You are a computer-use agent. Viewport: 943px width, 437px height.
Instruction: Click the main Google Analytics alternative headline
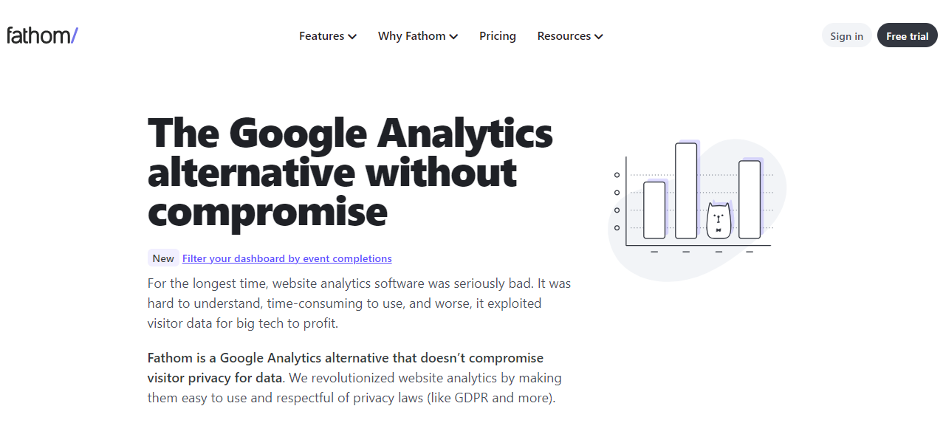pyautogui.click(x=350, y=172)
